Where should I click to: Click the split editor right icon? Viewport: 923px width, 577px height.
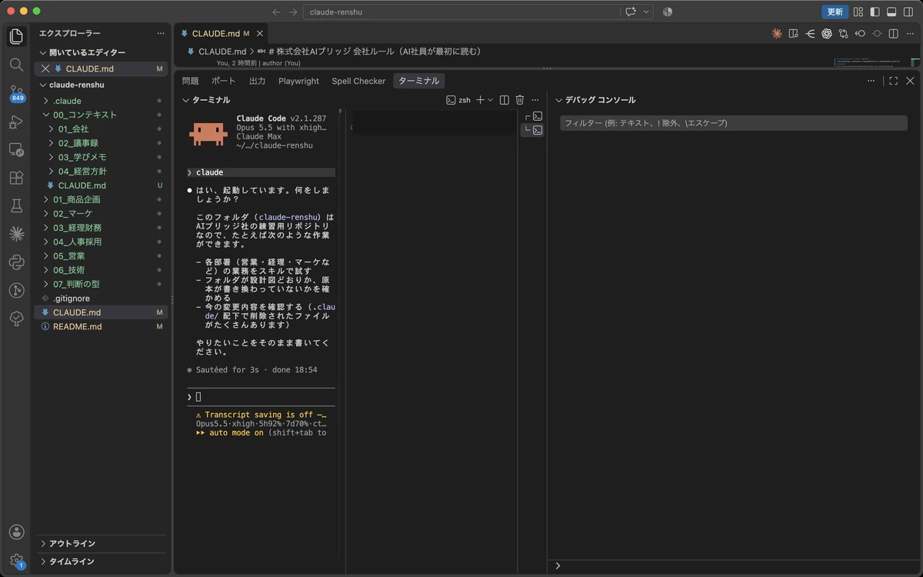pos(893,34)
